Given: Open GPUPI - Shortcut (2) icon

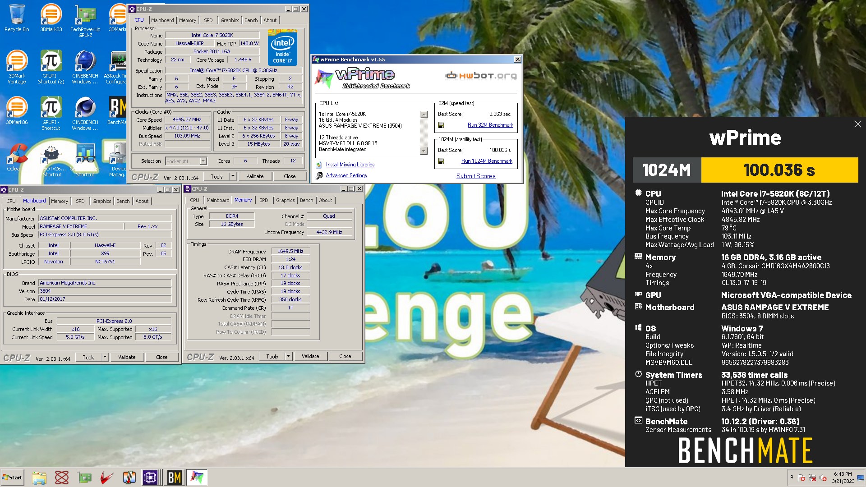Looking at the screenshot, I should coord(51,67).
